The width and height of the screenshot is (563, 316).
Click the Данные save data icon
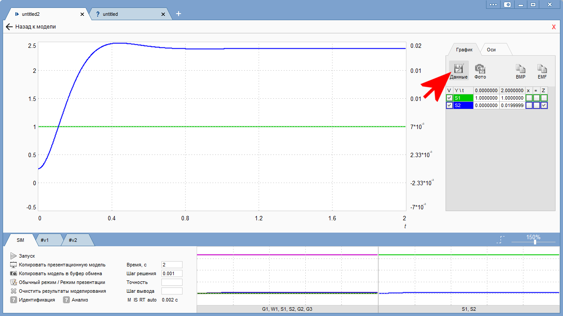coord(458,68)
